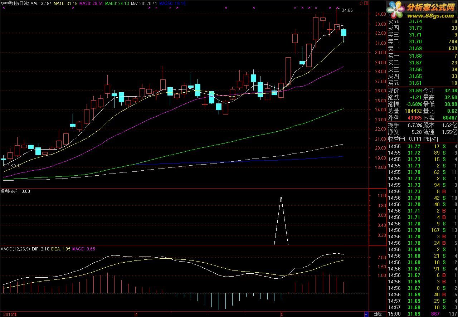Select the 15:00 closing tick with volume 867
The height and width of the screenshot is (317, 458).
point(423,314)
